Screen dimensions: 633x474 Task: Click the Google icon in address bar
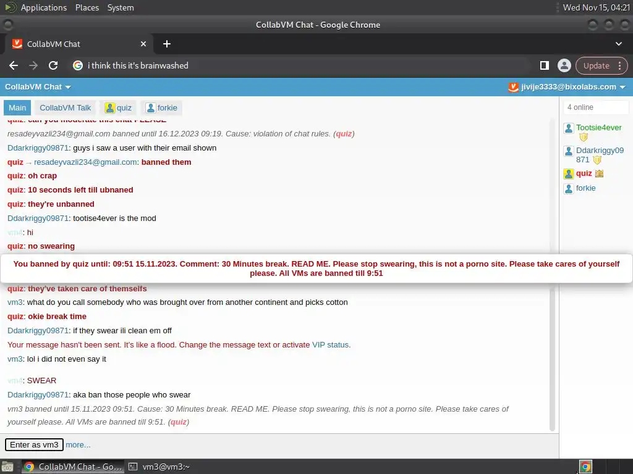(x=78, y=65)
